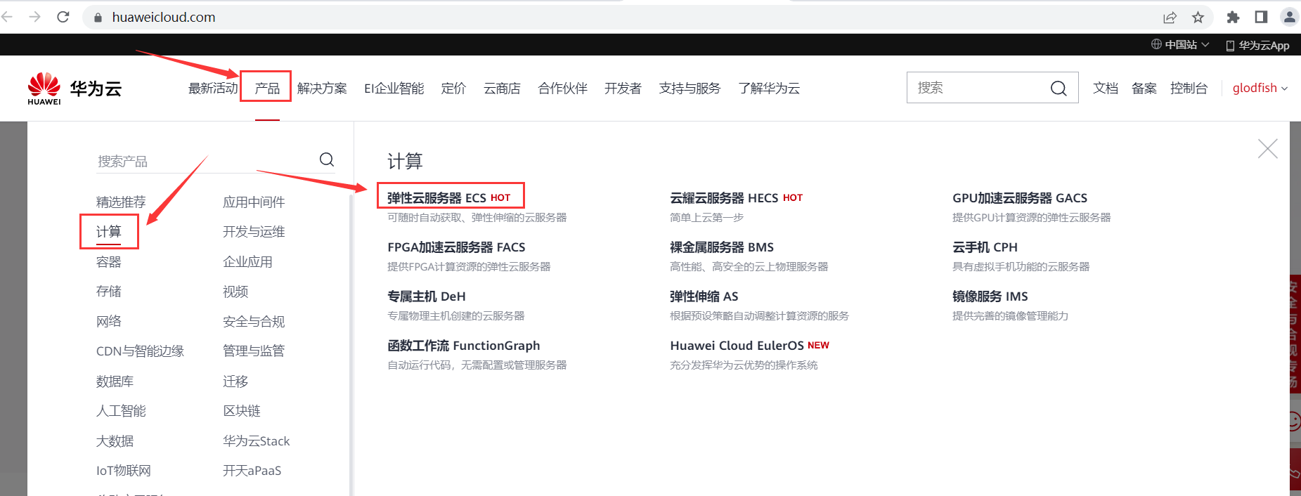Open the browser profile avatar
The width and height of the screenshot is (1301, 496).
tap(1290, 17)
